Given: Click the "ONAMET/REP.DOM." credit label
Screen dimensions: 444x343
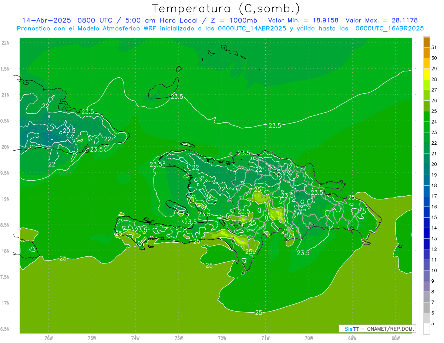Looking at the screenshot, I should (x=390, y=329).
